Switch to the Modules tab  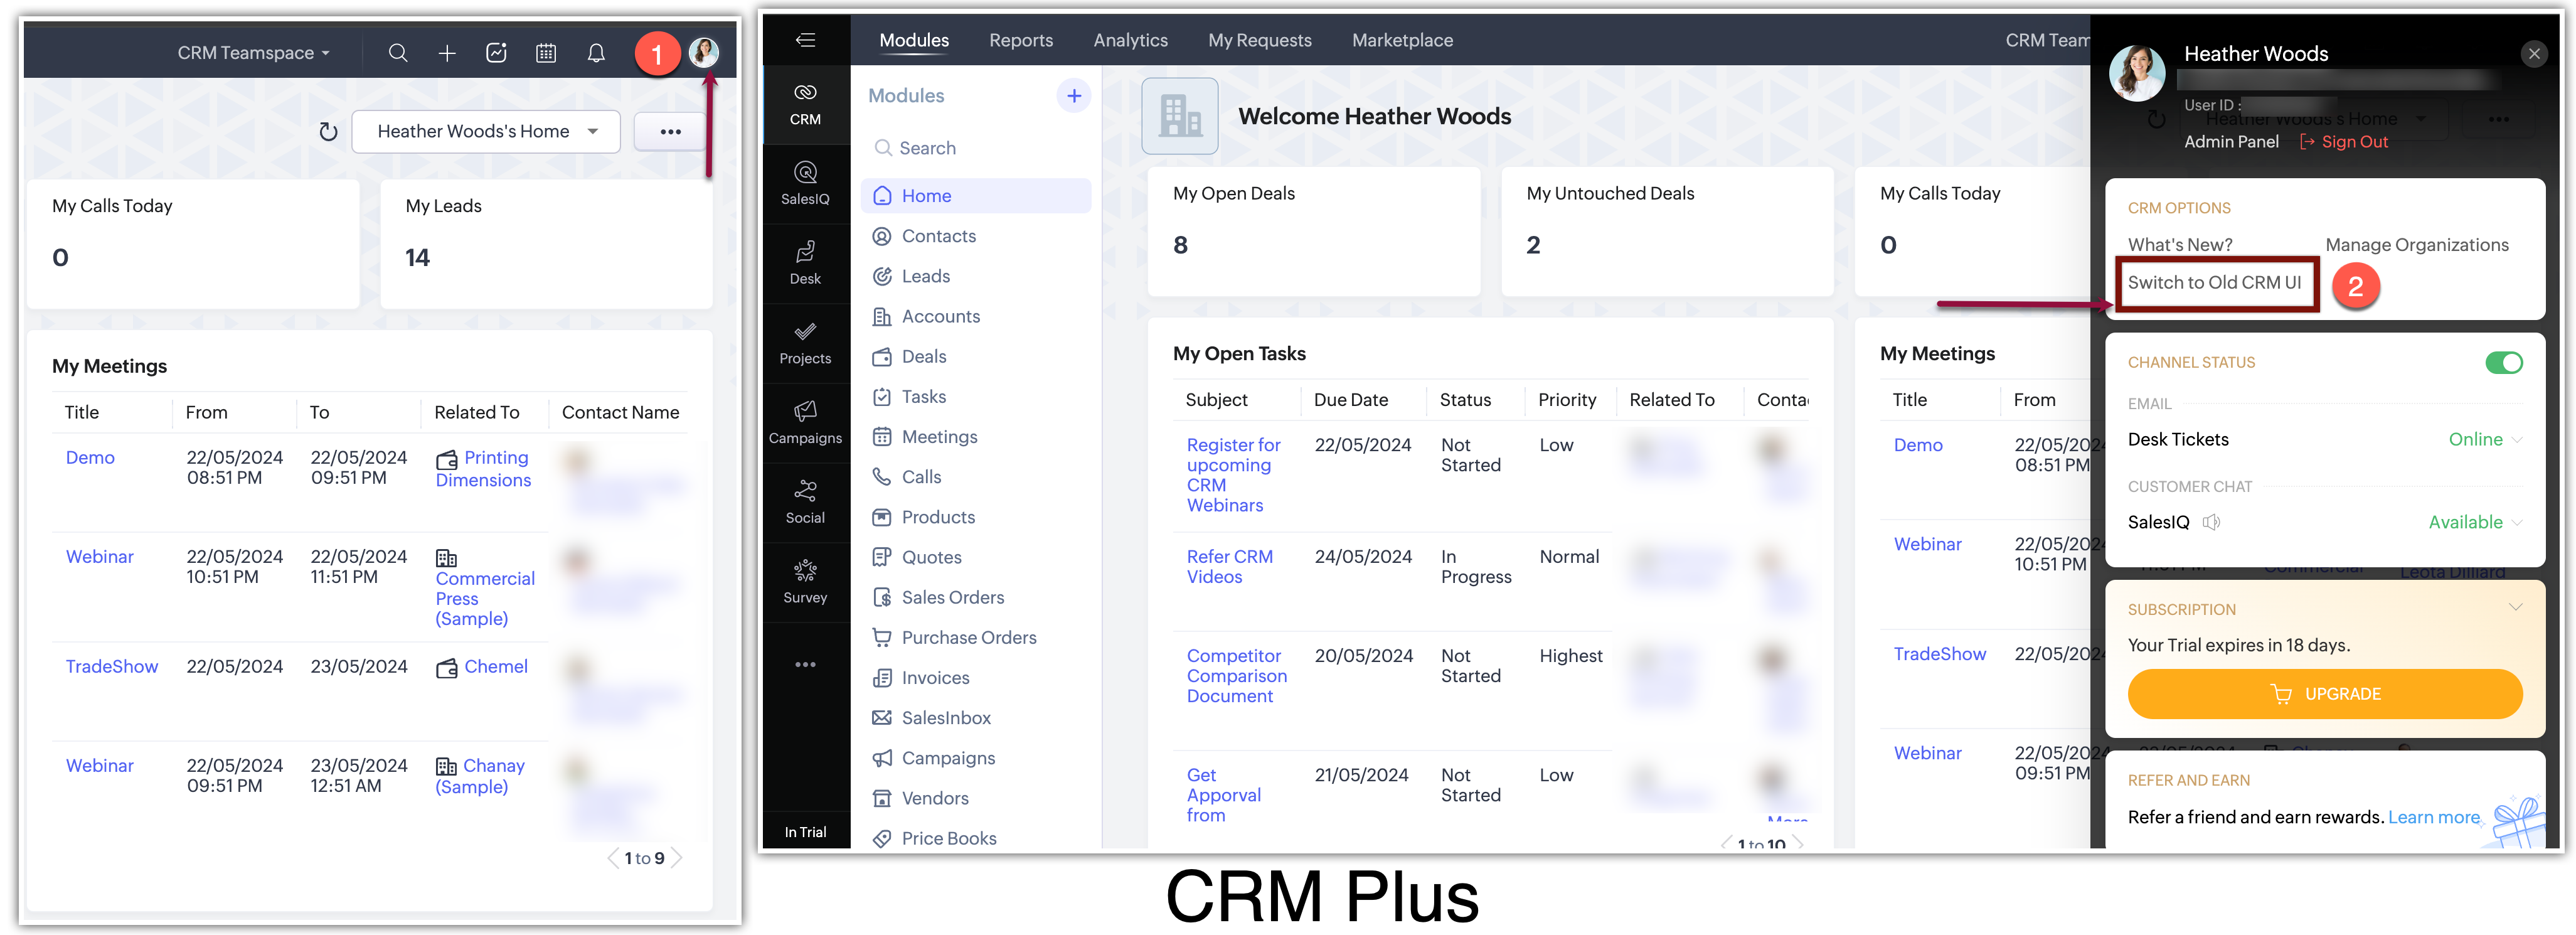click(x=913, y=40)
